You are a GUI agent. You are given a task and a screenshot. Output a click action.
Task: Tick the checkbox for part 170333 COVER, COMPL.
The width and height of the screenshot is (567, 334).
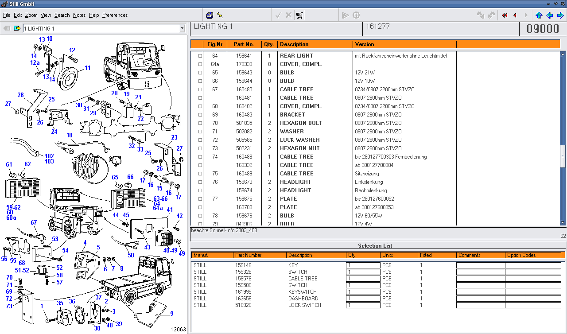click(200, 64)
